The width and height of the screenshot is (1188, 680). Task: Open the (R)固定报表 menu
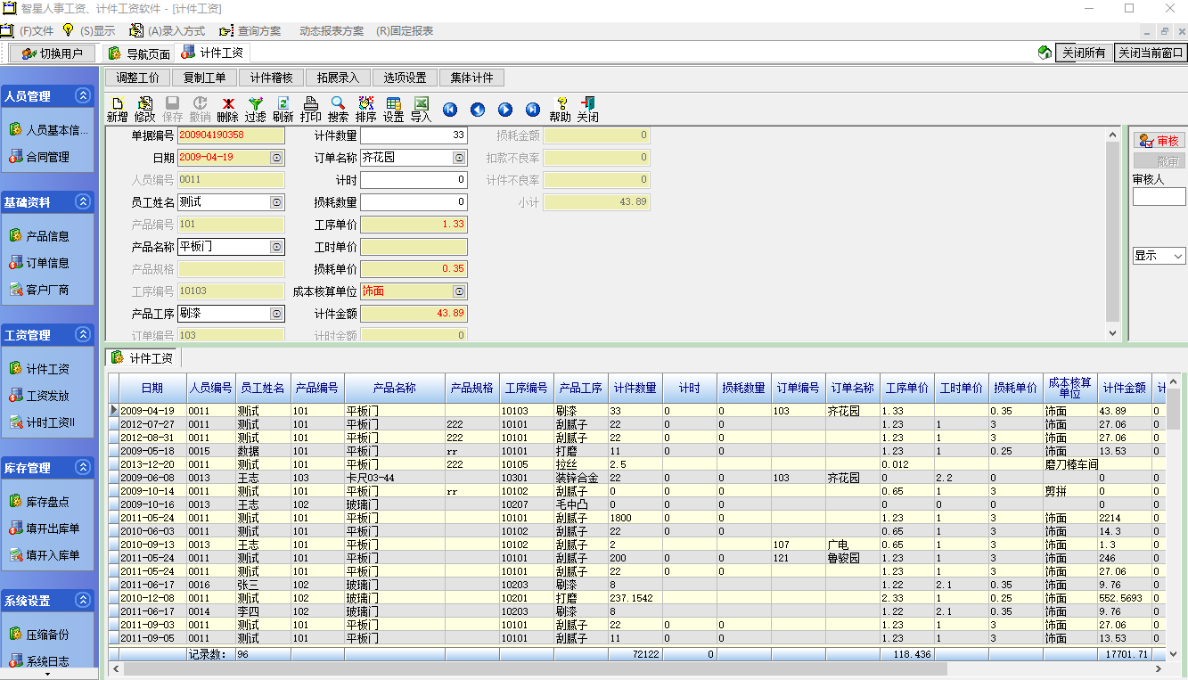point(405,30)
